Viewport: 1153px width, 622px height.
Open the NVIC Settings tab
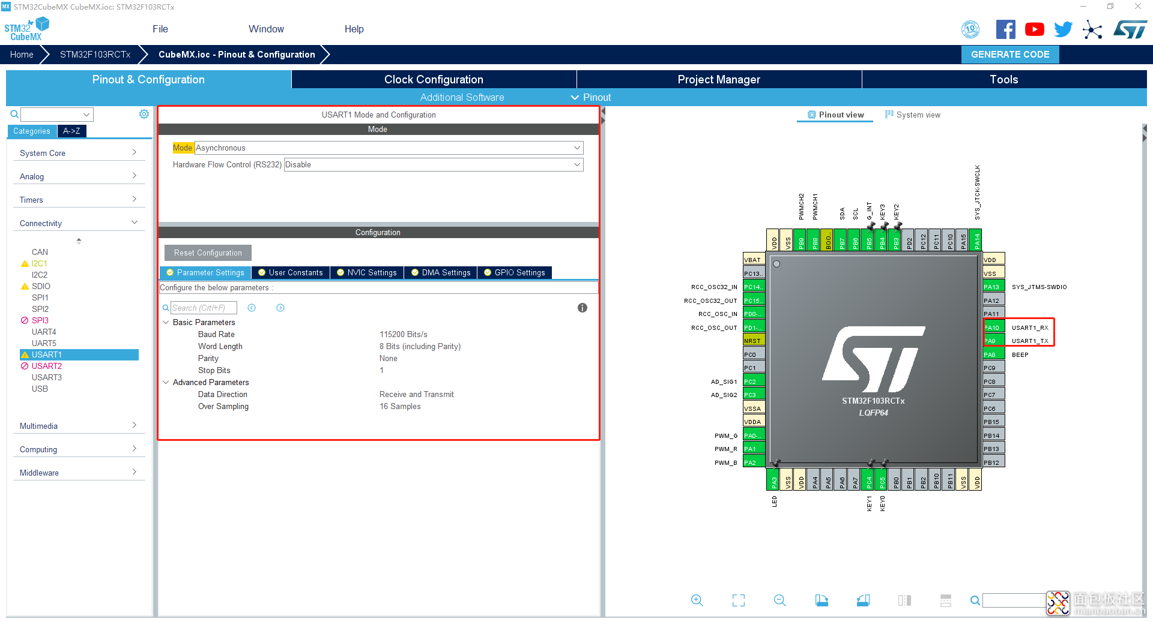pos(367,272)
